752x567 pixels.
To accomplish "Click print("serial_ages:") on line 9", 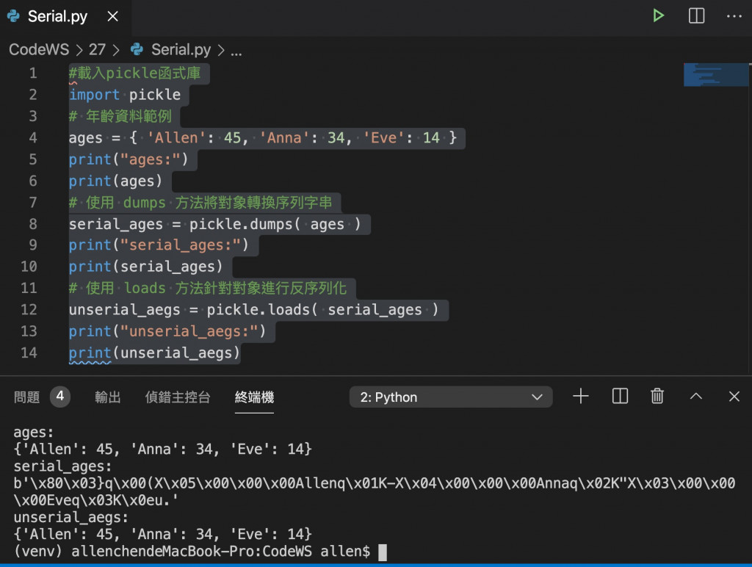I will (159, 245).
